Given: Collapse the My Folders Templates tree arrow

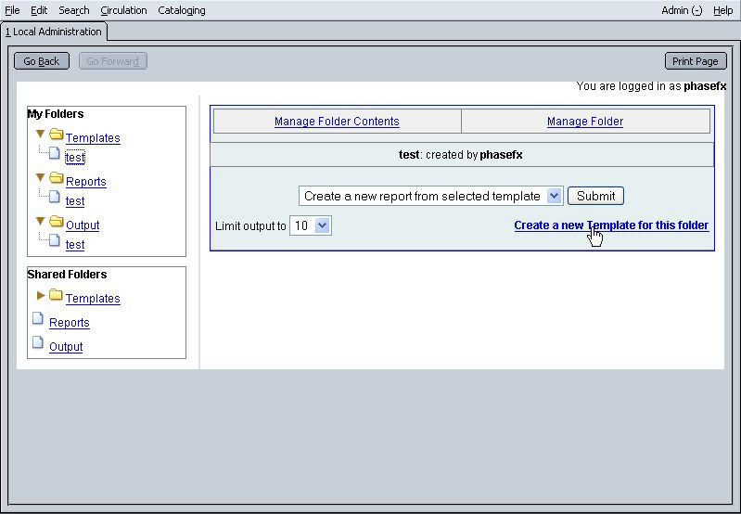Looking at the screenshot, I should (40, 135).
